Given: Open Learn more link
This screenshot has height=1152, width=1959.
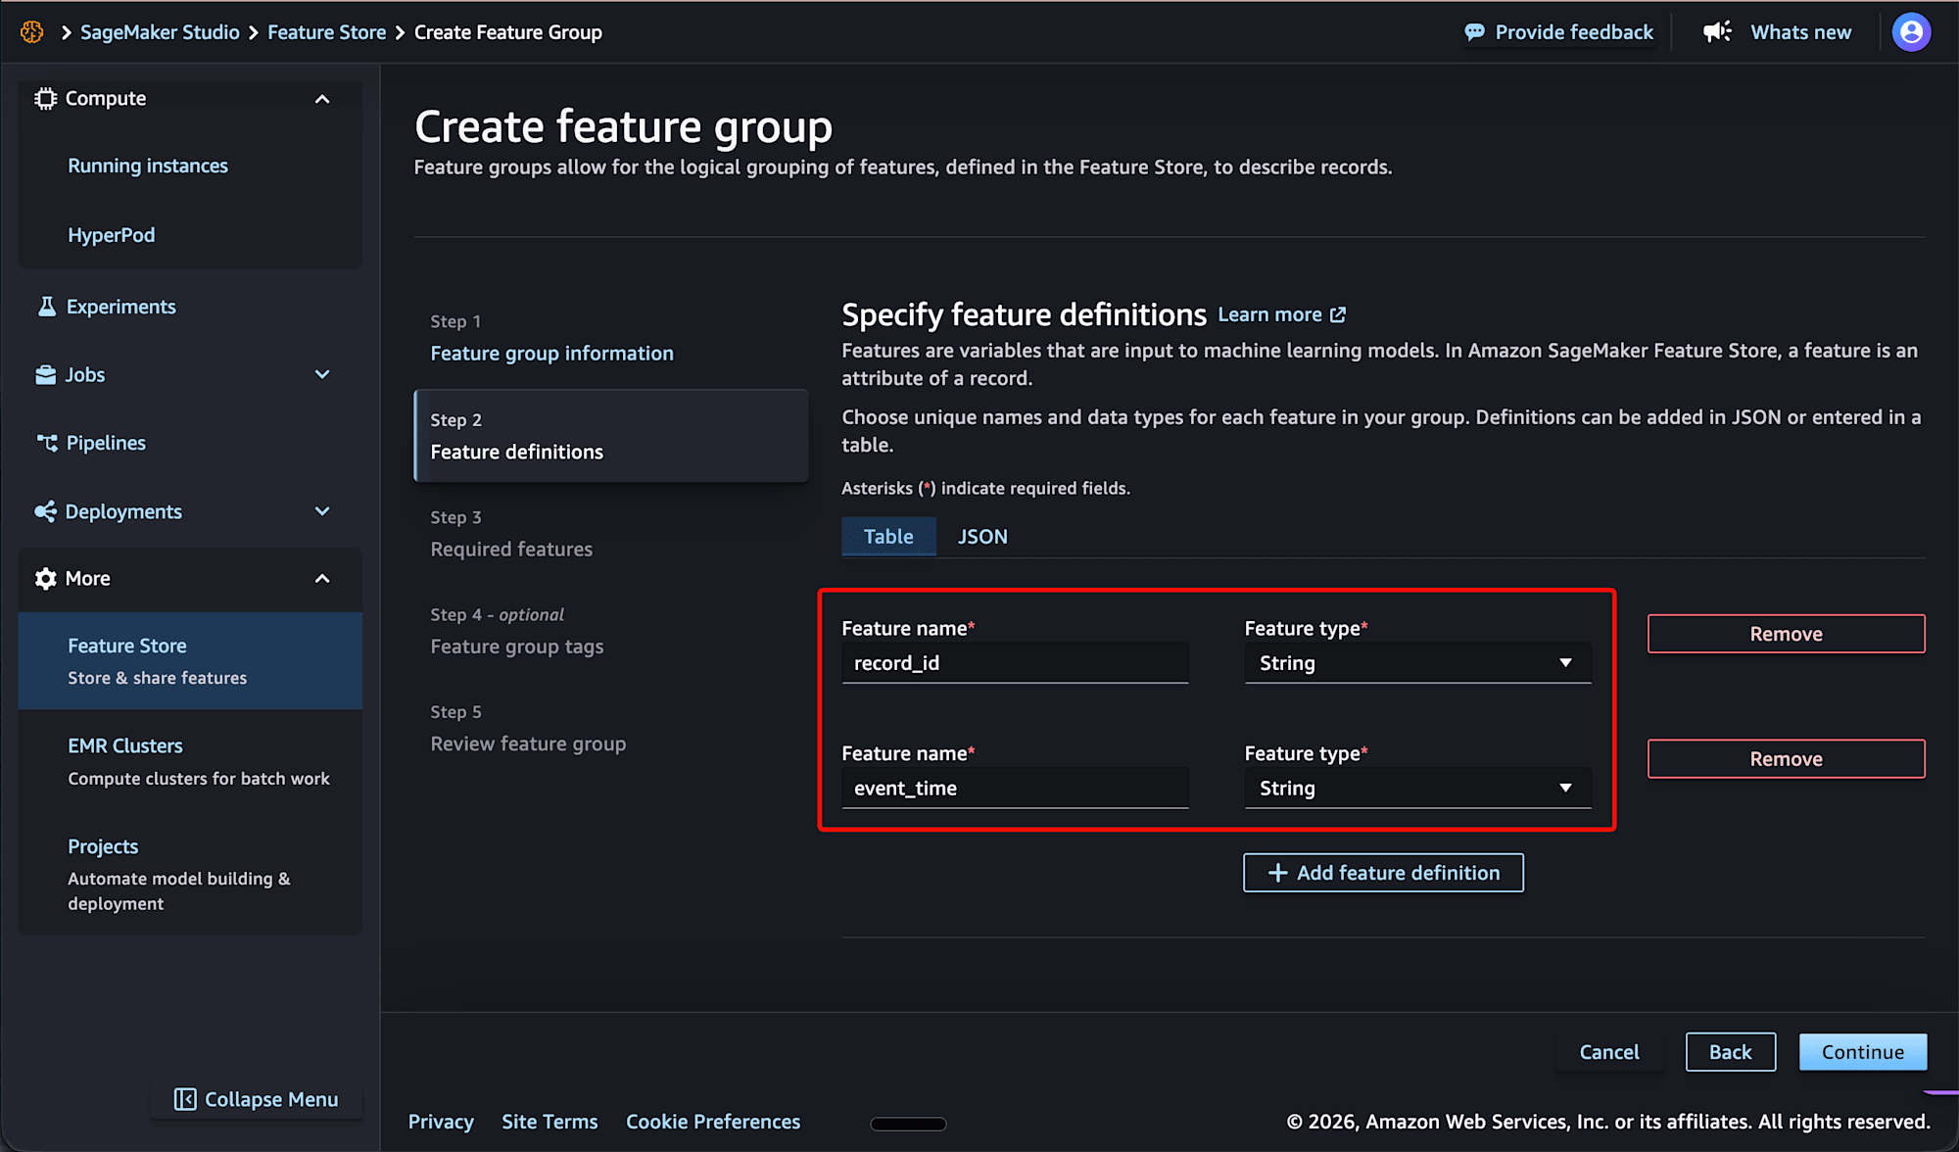Looking at the screenshot, I should coord(1281,314).
